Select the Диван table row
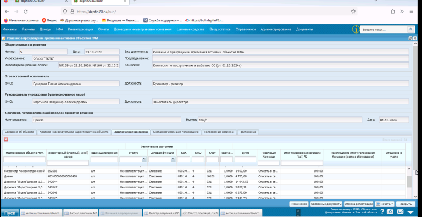Screen dimensions: 422x217 (204, 176)
